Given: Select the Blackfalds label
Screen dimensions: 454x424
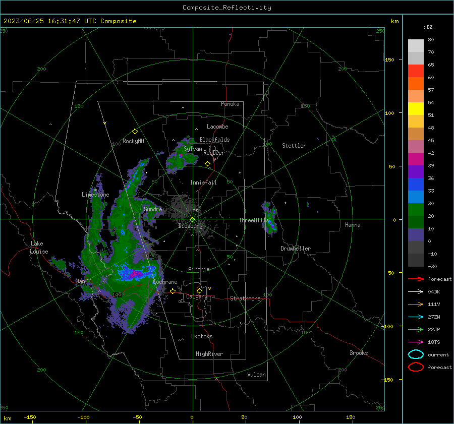Looking at the screenshot, I should coord(214,140).
